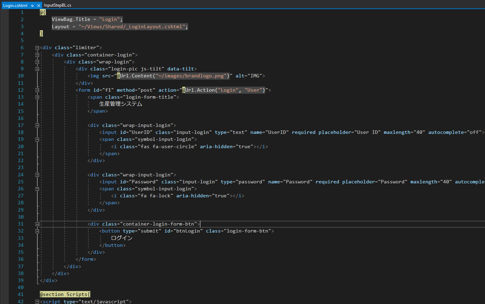Collapse the login-pic js-tilt div

(37, 69)
